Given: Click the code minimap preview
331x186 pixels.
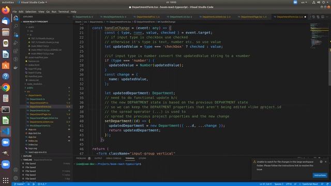Looking at the screenshot, I should tap(319, 36).
